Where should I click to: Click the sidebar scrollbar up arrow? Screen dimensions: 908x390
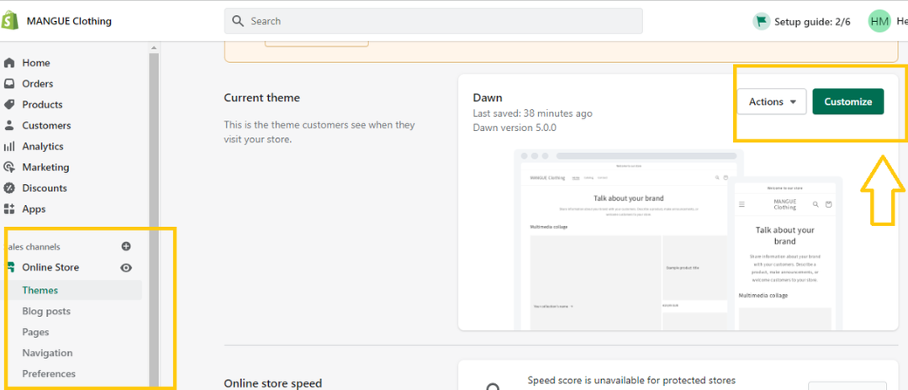154,48
